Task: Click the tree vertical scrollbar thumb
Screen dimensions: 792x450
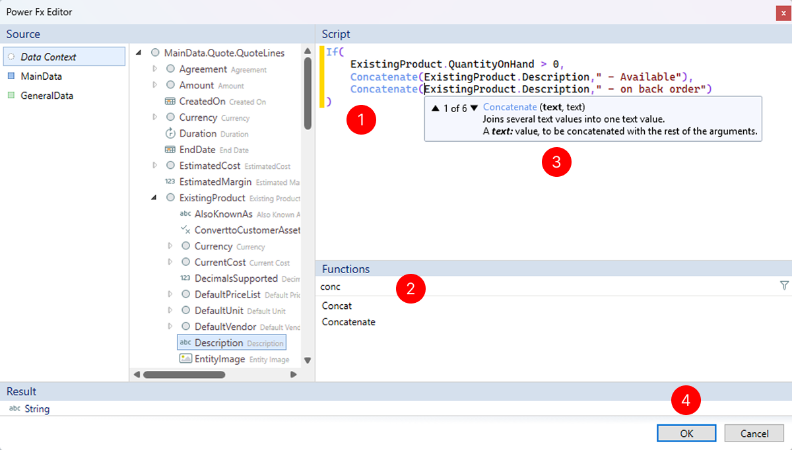Action: coord(308,94)
